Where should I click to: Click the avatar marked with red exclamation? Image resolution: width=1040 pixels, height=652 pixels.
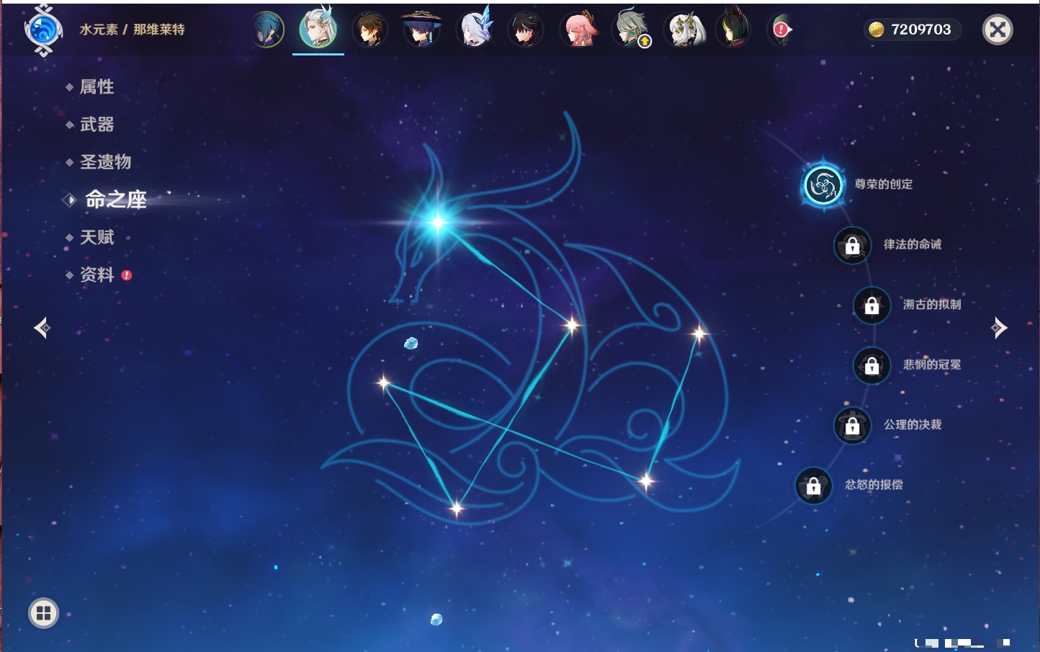(781, 30)
